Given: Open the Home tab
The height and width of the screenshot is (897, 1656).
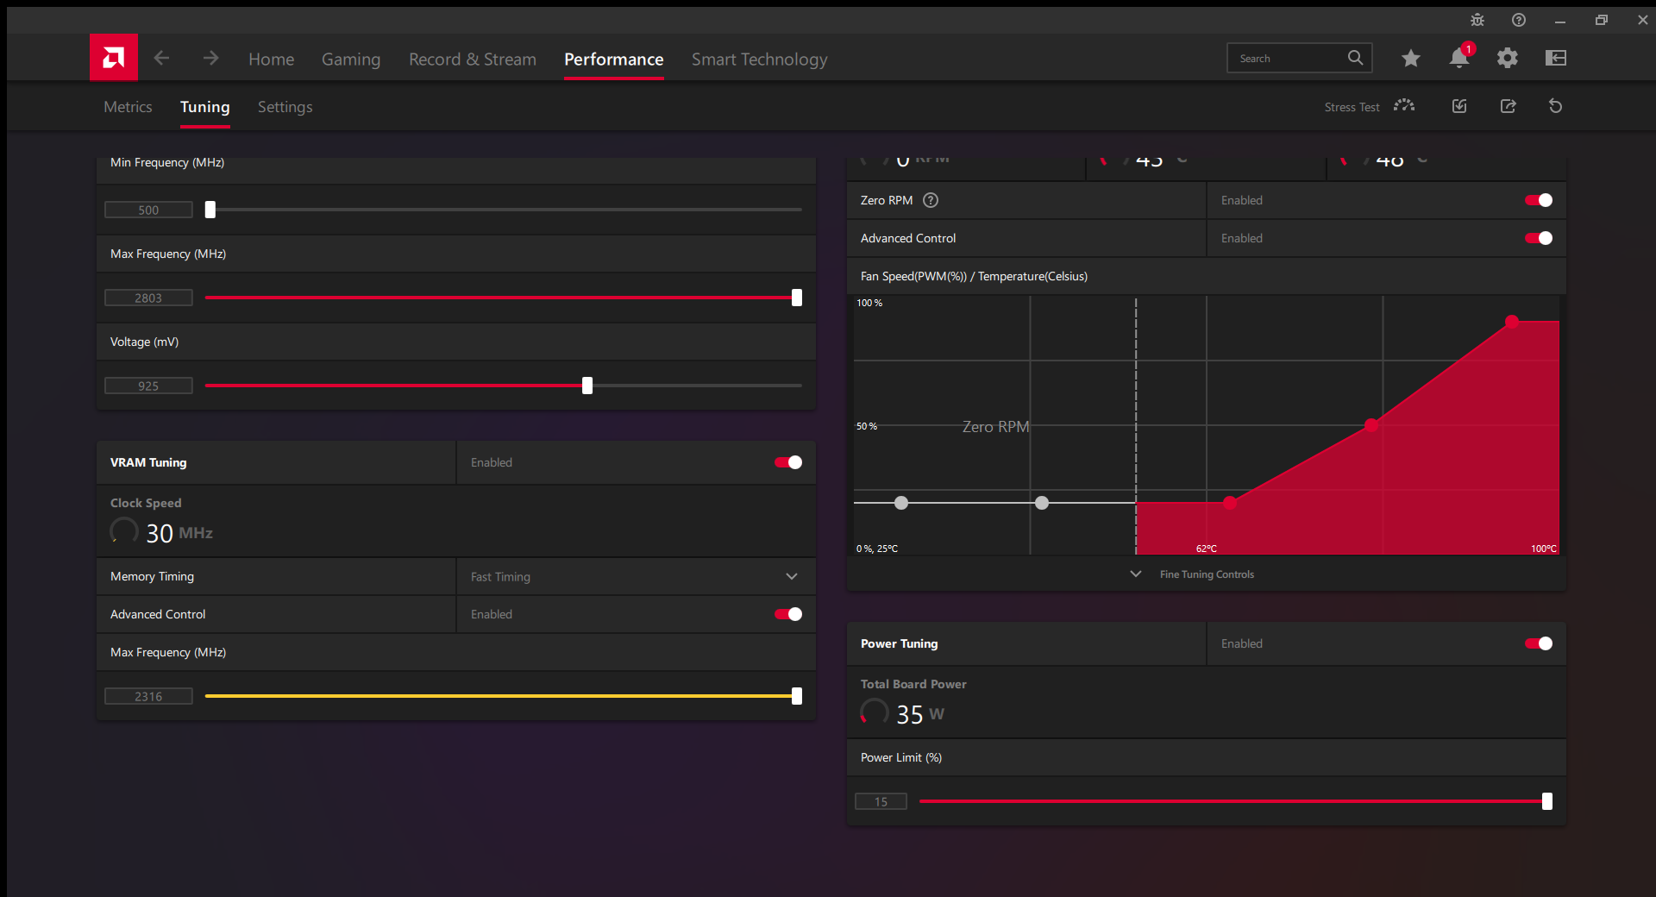Looking at the screenshot, I should [x=272, y=59].
